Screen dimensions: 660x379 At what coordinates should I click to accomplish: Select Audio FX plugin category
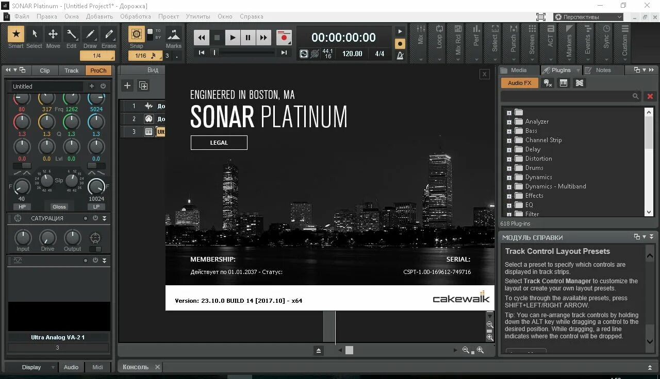(x=519, y=83)
